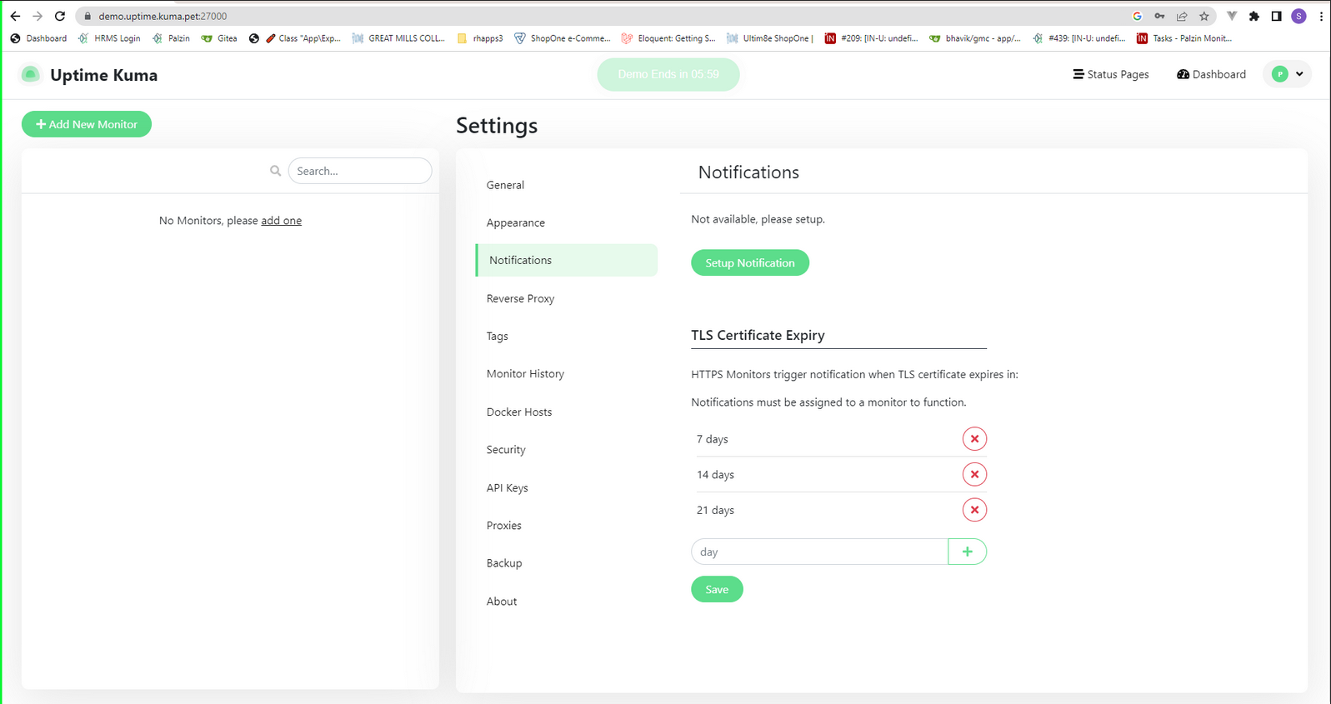The image size is (1331, 704).
Task: Open Backup settings section
Action: pyautogui.click(x=567, y=563)
